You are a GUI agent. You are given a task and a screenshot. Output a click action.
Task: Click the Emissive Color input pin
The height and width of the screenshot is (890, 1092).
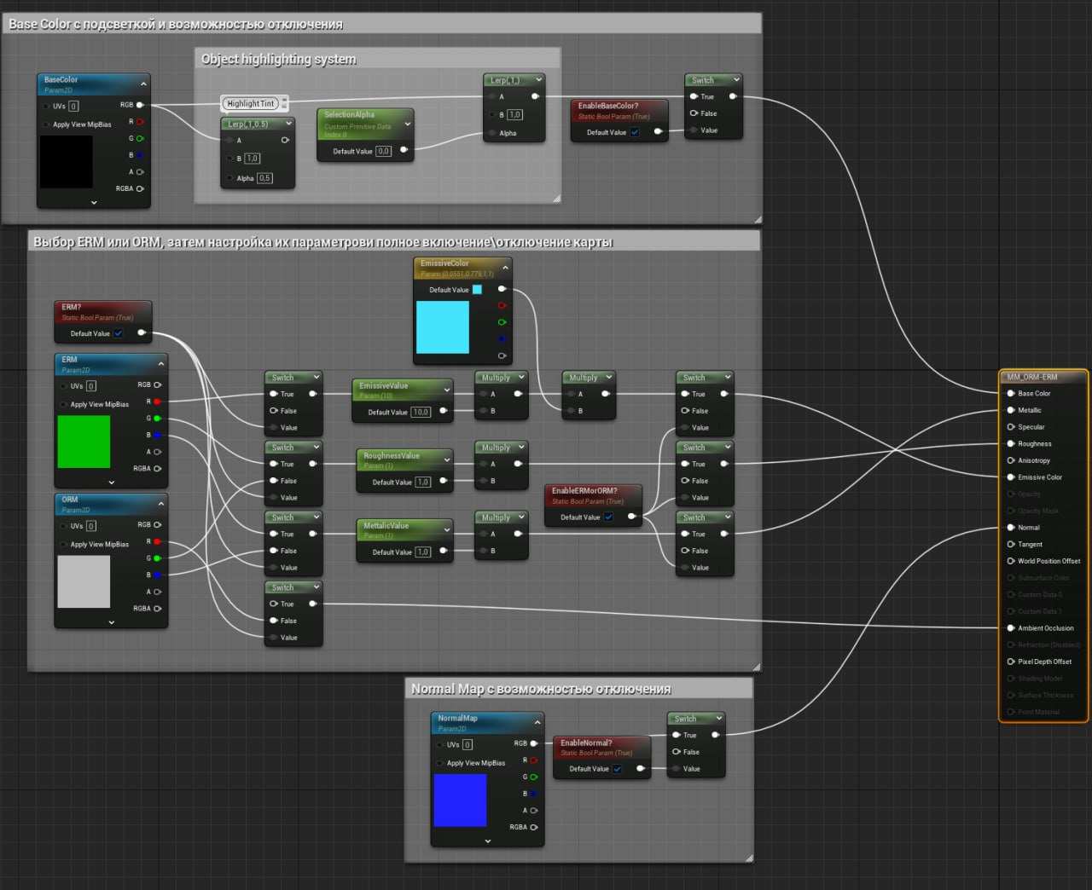click(x=1011, y=477)
